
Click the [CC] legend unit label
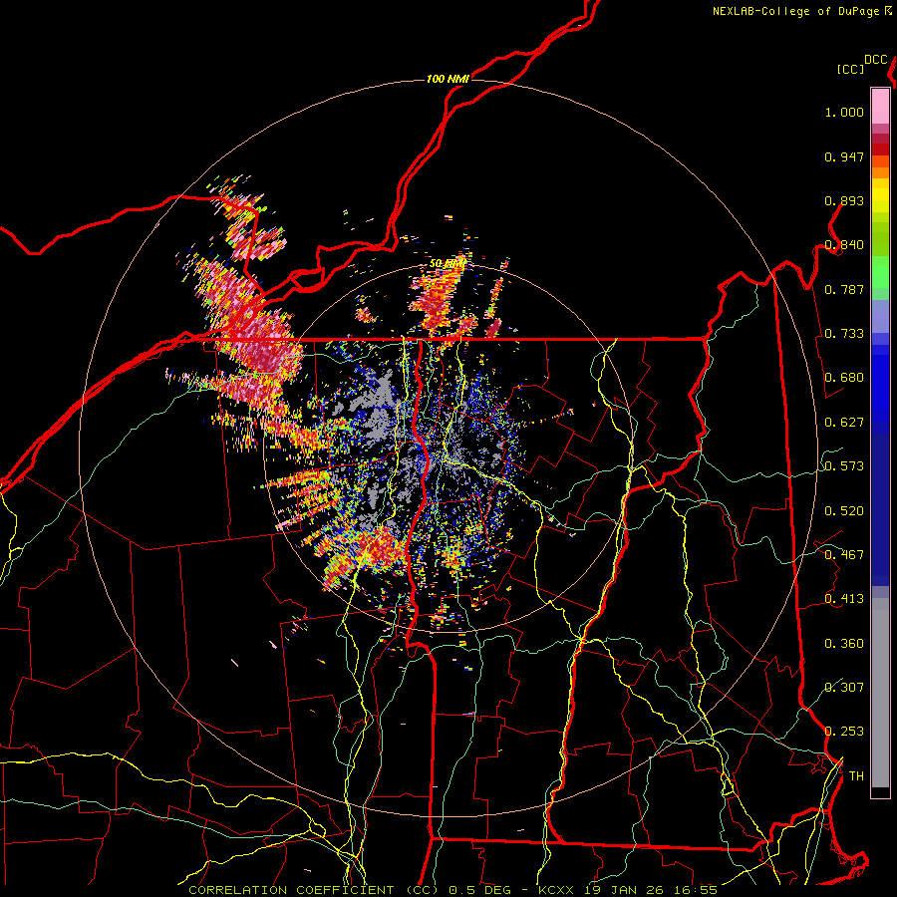(x=851, y=69)
